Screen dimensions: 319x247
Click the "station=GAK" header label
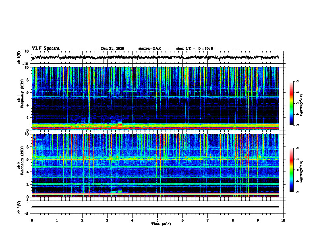coord(150,48)
